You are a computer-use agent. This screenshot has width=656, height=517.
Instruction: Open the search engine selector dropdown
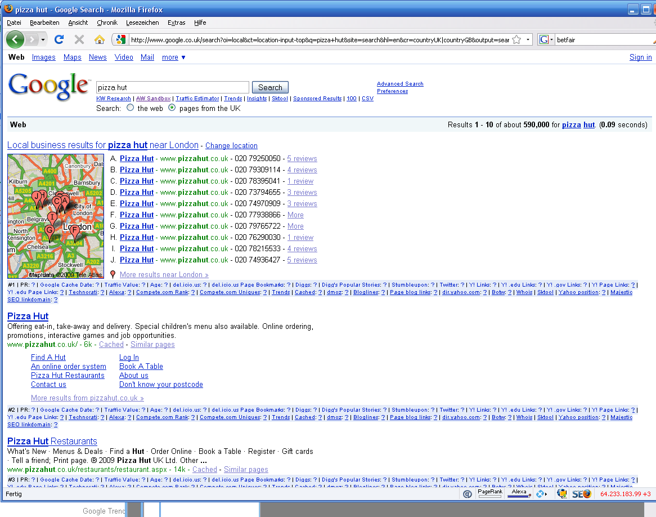click(546, 40)
